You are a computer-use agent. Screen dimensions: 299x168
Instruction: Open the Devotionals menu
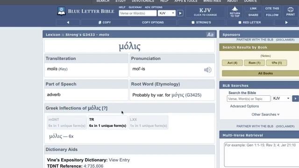point(143,1)
